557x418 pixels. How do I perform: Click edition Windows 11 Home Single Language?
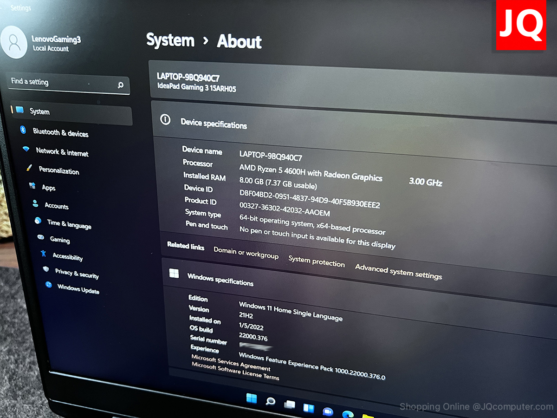tap(291, 311)
